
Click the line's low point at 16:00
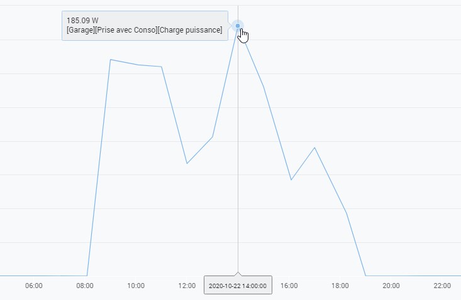[x=291, y=180]
